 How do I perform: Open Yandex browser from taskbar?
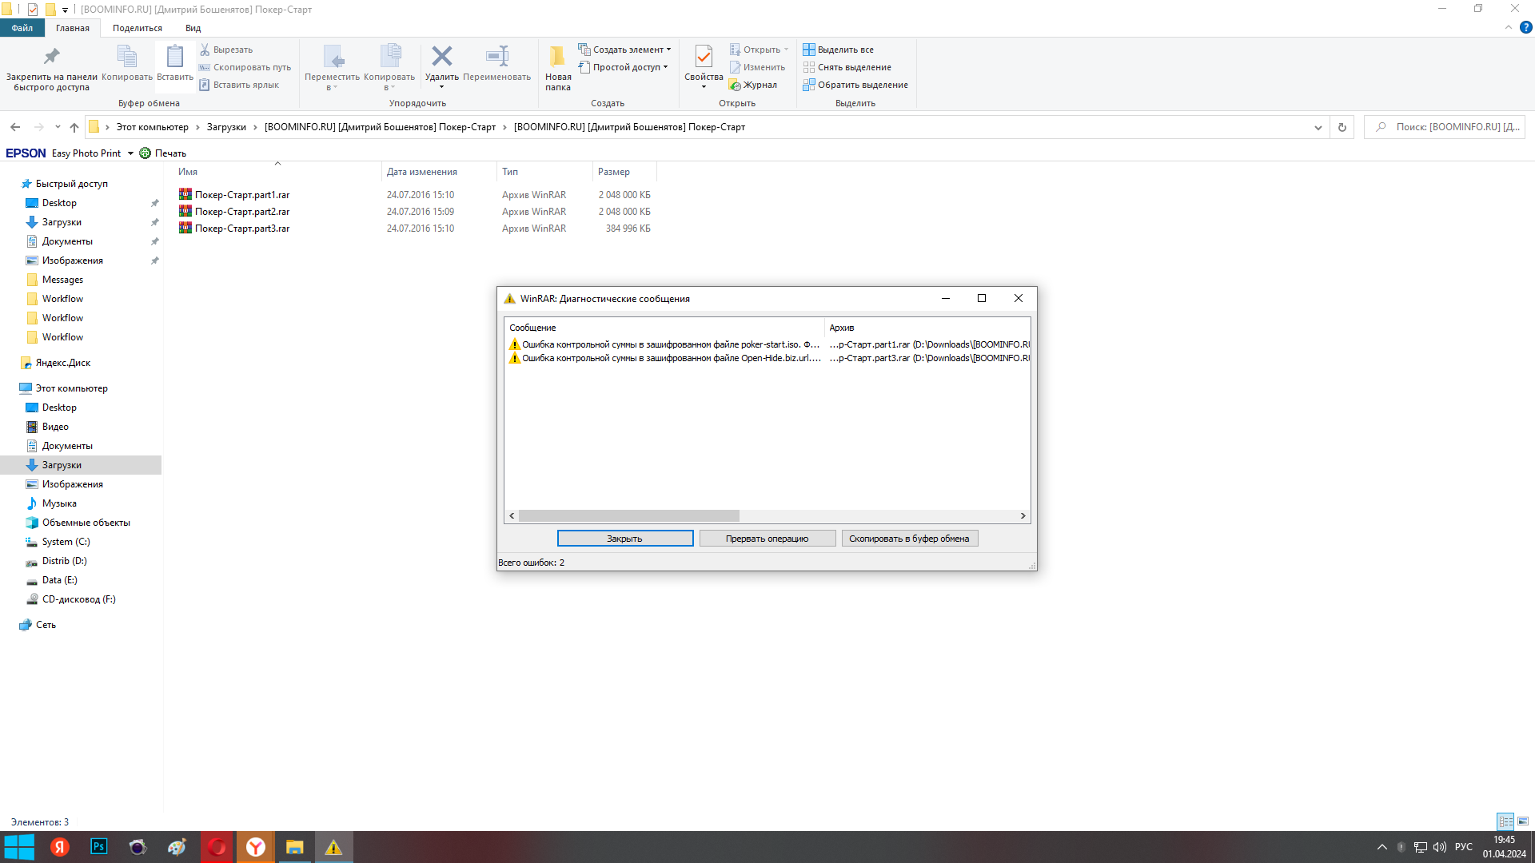(256, 847)
